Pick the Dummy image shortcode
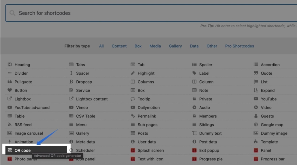297x165 pixels. (x=274, y=133)
